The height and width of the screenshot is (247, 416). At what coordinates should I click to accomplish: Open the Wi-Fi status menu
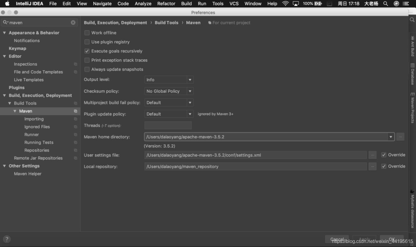coord(285,4)
